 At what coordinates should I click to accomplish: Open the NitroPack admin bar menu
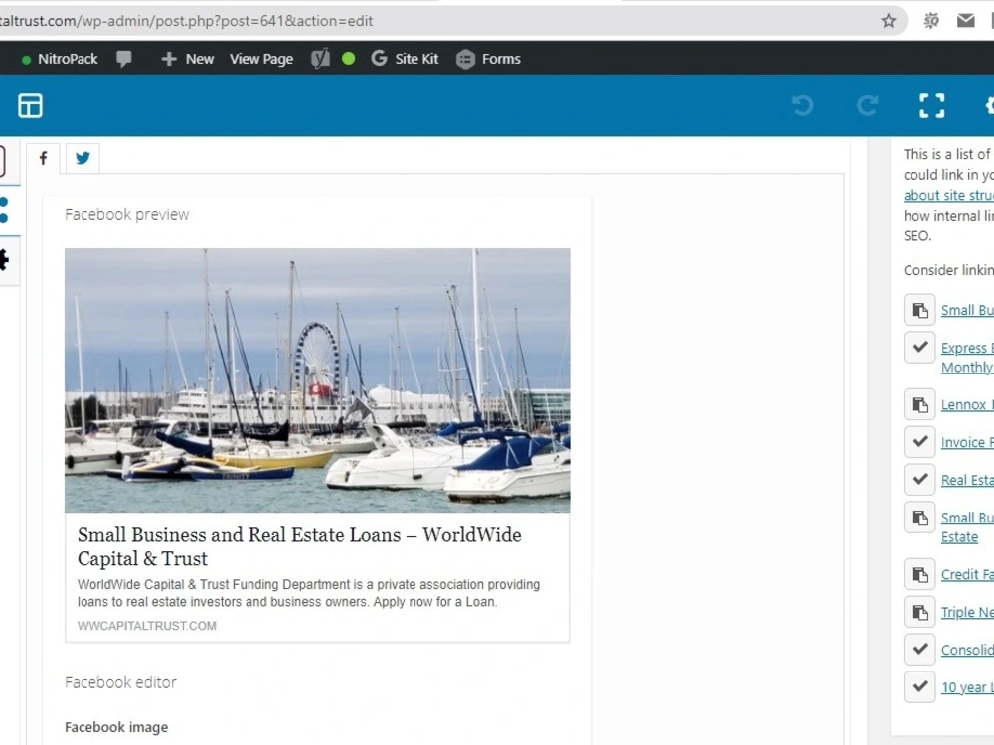[x=60, y=59]
